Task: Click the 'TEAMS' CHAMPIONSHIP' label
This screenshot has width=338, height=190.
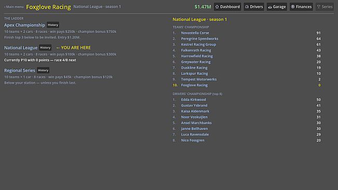Action: tap(191, 27)
